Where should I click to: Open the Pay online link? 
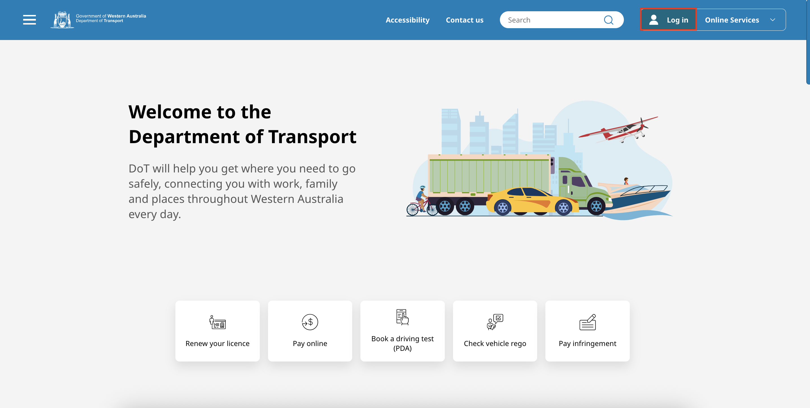[310, 343]
